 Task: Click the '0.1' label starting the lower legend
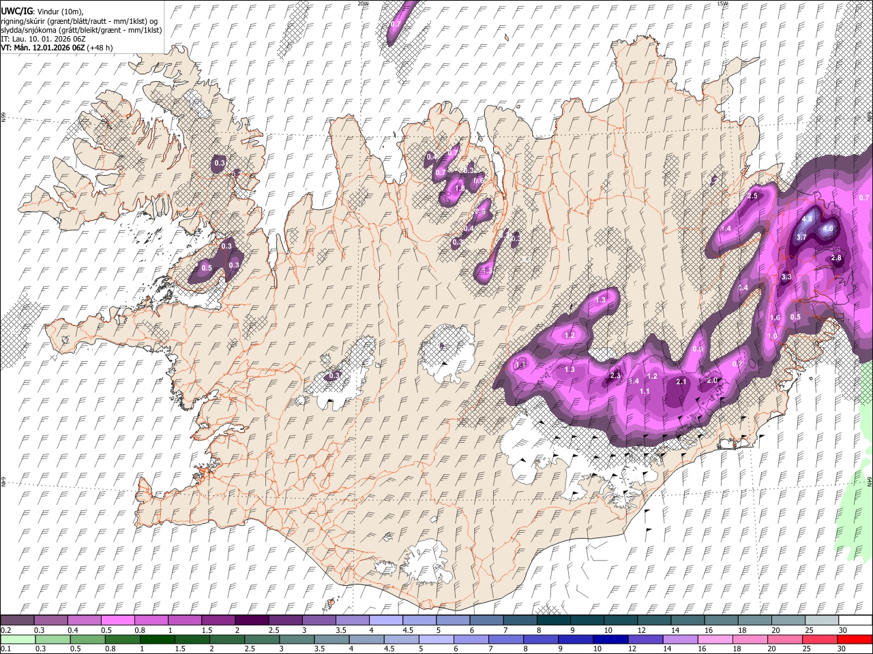coord(5,649)
